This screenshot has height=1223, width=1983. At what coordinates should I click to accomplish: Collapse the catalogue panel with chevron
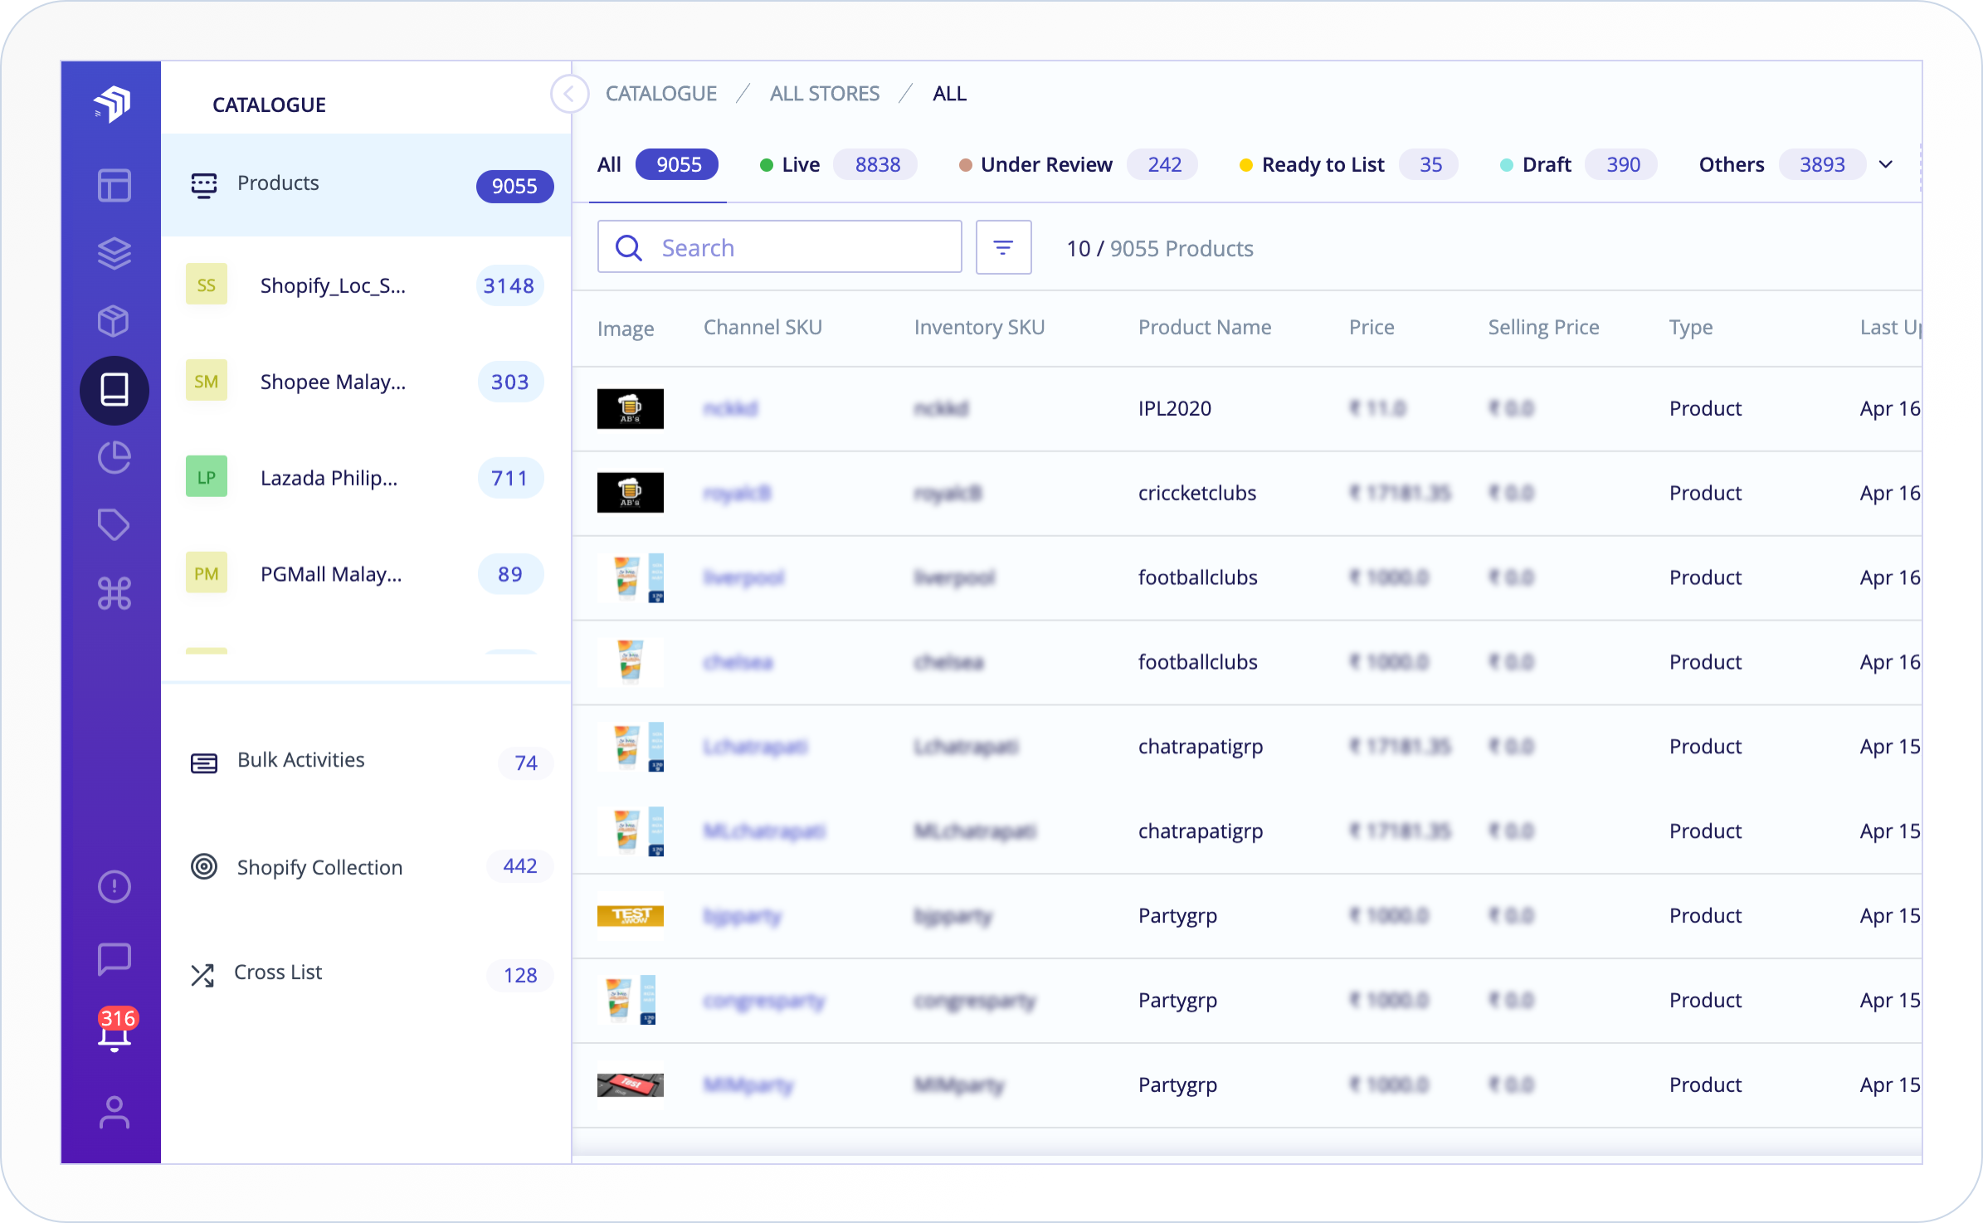click(x=569, y=94)
